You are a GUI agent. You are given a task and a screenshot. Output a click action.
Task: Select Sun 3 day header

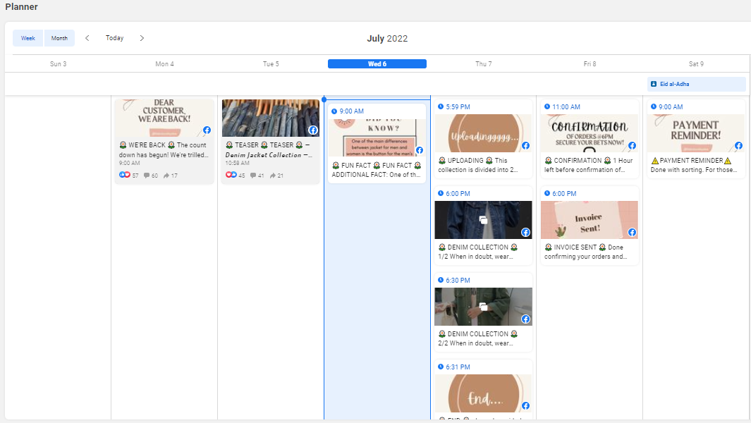click(58, 63)
